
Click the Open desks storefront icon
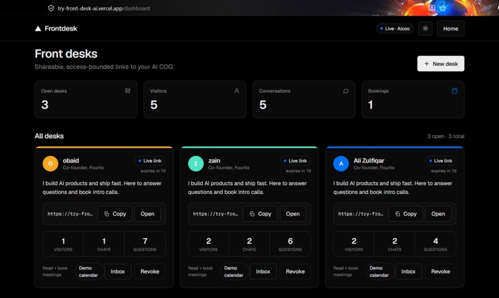click(128, 90)
